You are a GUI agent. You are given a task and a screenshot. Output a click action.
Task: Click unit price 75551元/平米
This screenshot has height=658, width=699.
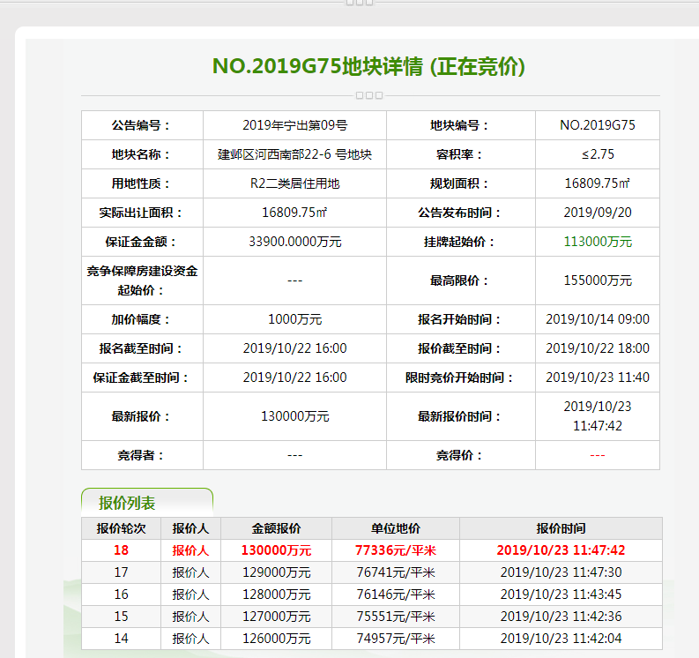click(396, 617)
